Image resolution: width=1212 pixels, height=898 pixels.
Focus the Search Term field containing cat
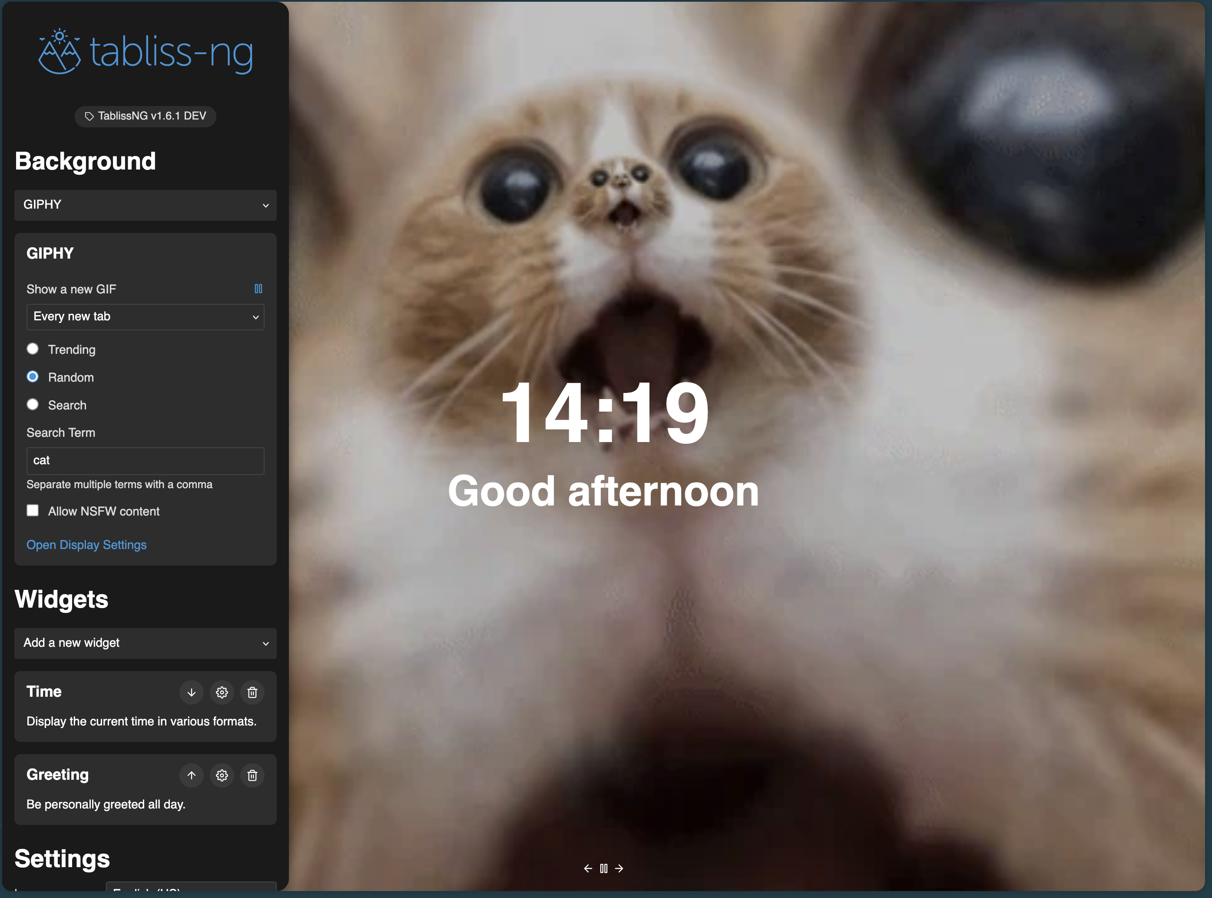[x=145, y=461]
